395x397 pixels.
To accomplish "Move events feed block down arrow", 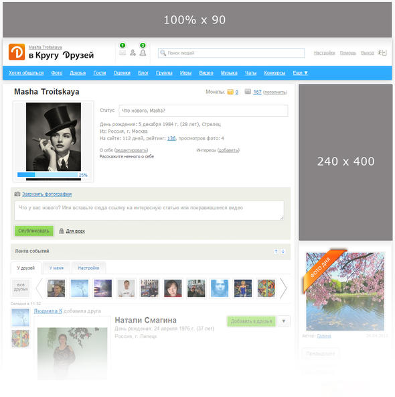I will 283,251.
